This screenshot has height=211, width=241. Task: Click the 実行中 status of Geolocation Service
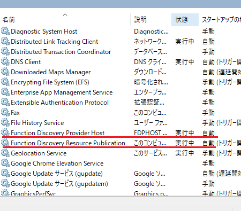tap(184, 153)
